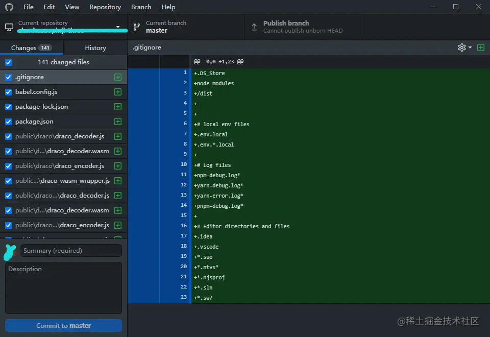
Task: Click the added status icon for draco_wasm_wrapper.js
Action: pos(118,181)
